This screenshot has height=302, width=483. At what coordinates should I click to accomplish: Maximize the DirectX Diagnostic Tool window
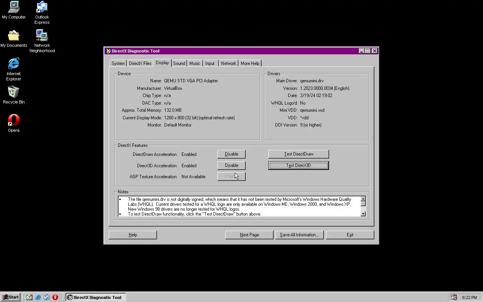click(x=368, y=51)
